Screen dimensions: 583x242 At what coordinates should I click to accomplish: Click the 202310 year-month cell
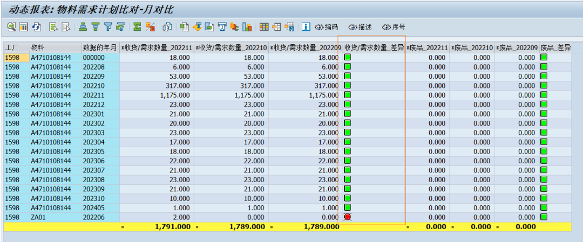tap(101, 198)
